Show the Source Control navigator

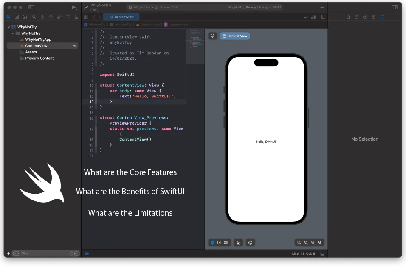point(25,17)
